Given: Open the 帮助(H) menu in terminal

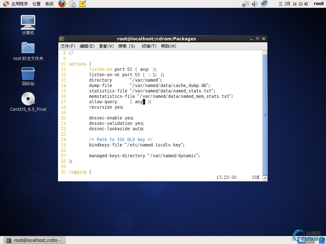Looking at the screenshot, I should coord(169,46).
